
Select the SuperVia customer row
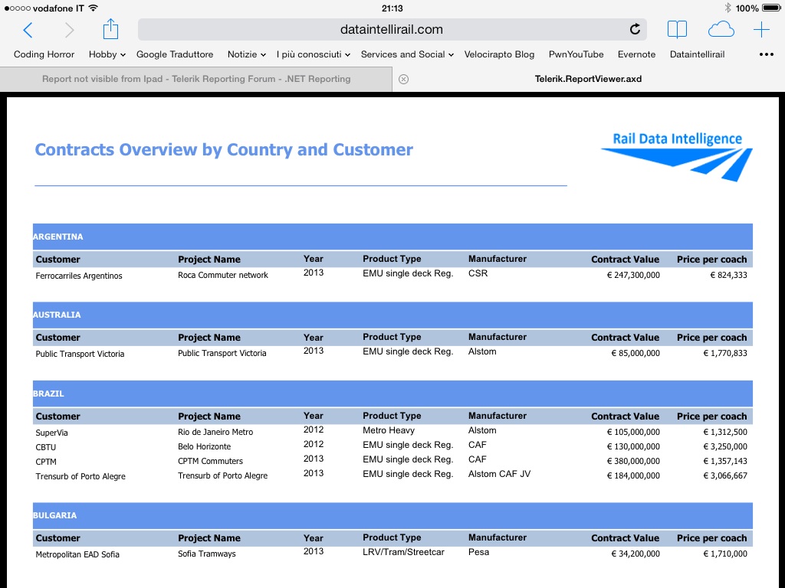(51, 433)
